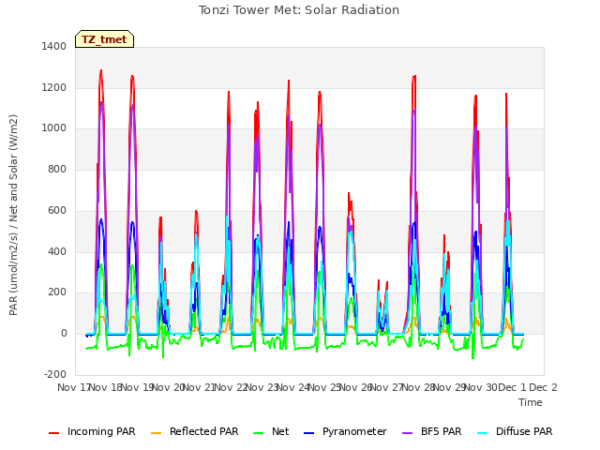Click the Nov 27 x-axis tick label
The height and width of the screenshot is (450, 600).
(x=387, y=387)
